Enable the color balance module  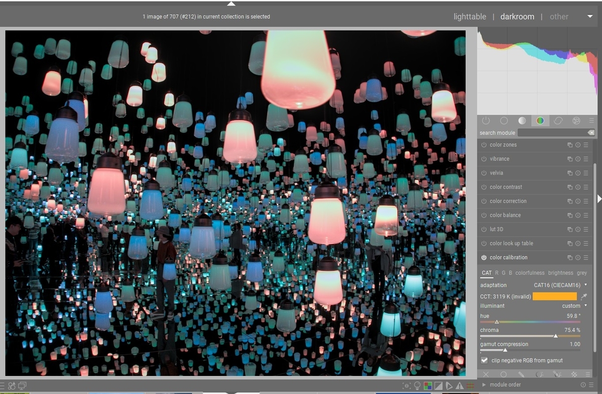click(484, 215)
